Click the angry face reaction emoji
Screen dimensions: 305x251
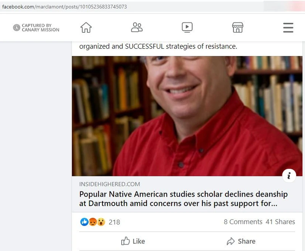pyautogui.click(x=93, y=222)
